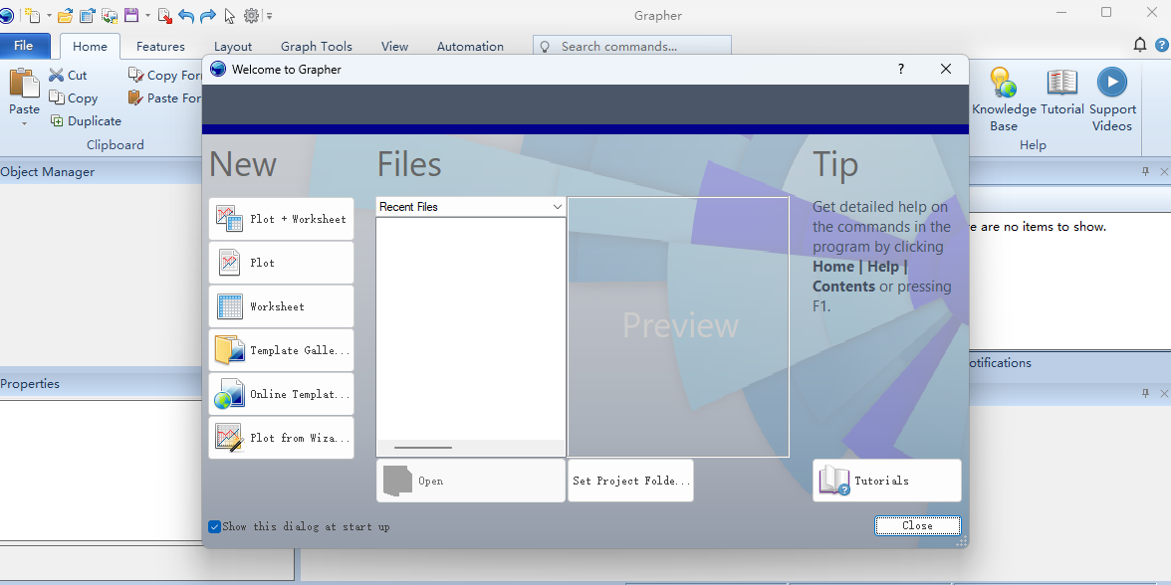Close the Welcome to Grapher dialog with X
1171x585 pixels.
click(946, 69)
